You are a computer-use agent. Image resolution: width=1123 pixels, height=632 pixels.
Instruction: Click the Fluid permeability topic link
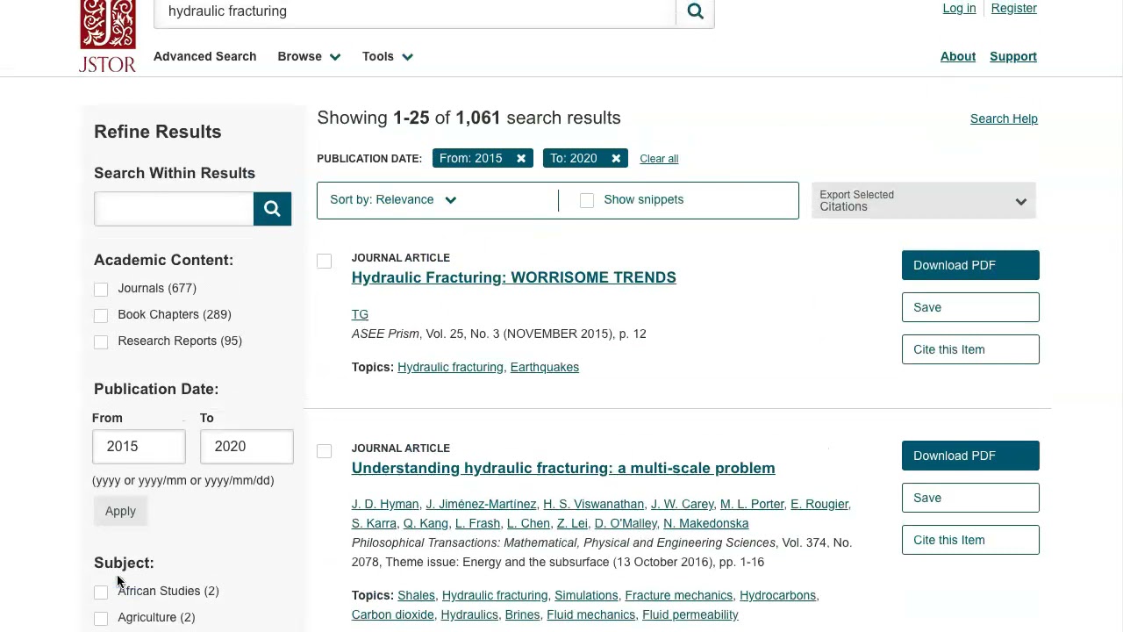coord(690,614)
